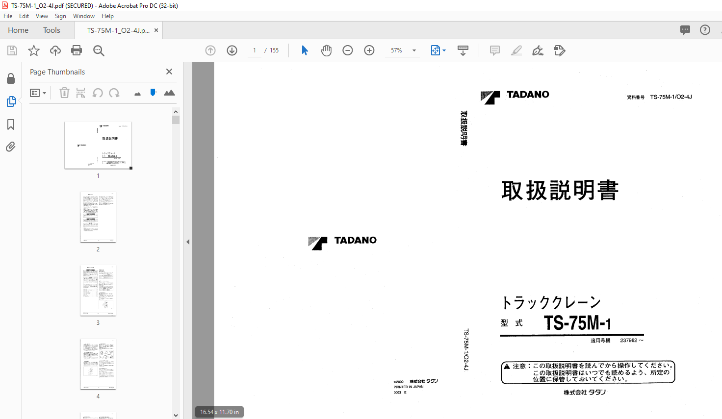
Task: Open thumbnail options menu dropdown
Action: point(38,93)
